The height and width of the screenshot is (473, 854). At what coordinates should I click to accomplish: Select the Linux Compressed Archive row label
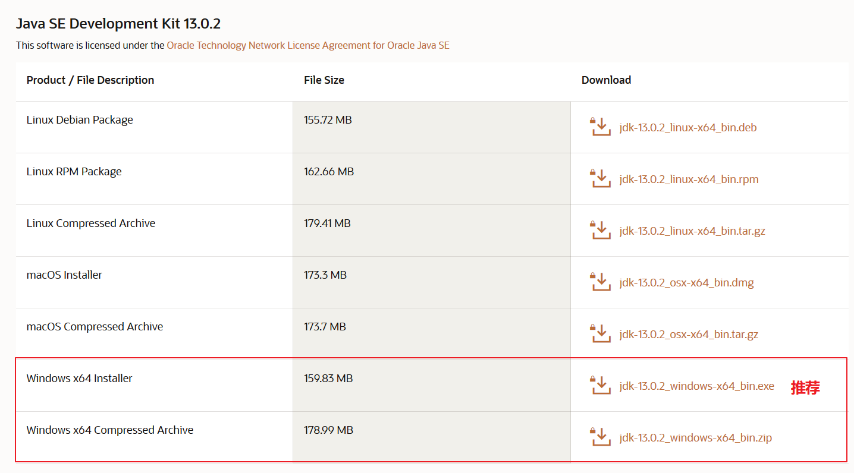(x=91, y=223)
